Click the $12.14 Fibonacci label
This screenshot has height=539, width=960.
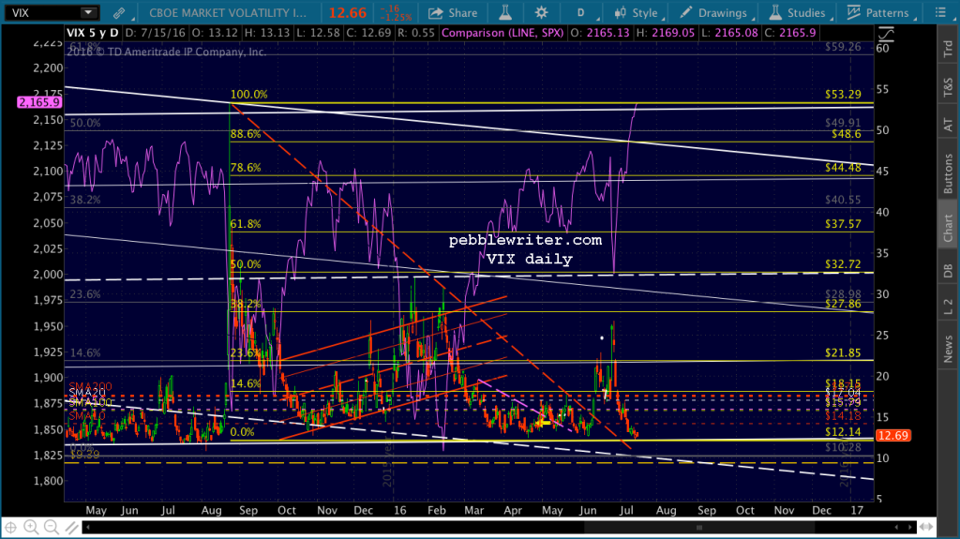coord(843,432)
